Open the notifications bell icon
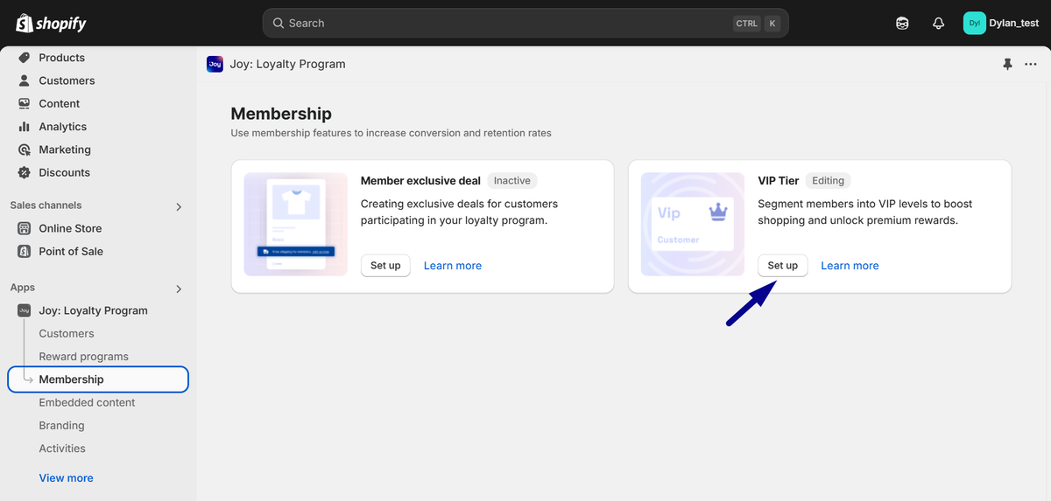This screenshot has height=501, width=1051. (x=938, y=24)
